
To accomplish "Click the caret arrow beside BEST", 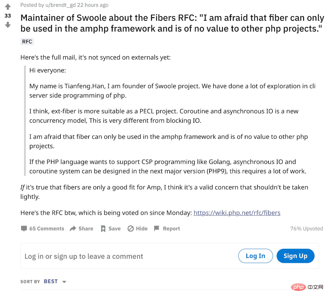I will (x=64, y=282).
